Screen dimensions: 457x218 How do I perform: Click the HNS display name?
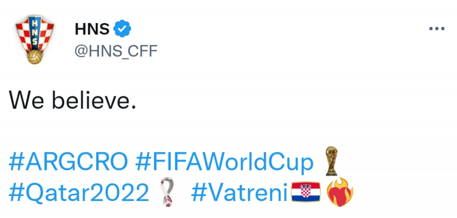click(92, 29)
